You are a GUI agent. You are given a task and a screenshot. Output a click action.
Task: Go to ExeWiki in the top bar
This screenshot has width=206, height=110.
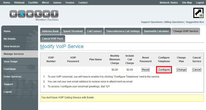[33, 3]
